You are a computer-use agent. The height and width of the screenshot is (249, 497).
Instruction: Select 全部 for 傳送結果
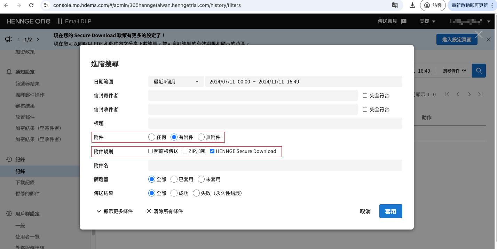tap(152, 193)
